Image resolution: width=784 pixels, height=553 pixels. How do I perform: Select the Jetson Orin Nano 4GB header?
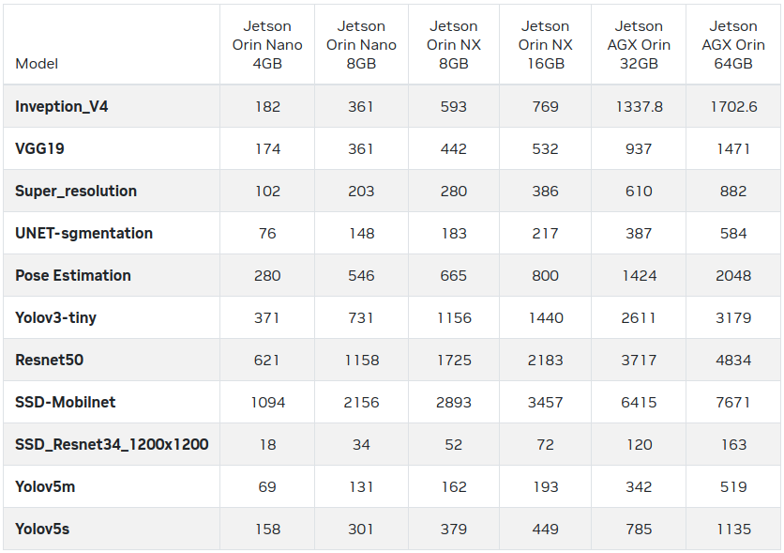pyautogui.click(x=267, y=45)
